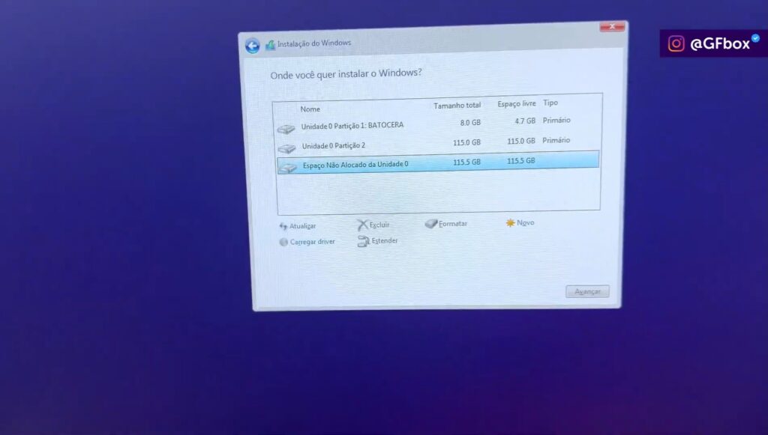Choose the Formatar link
Viewport: 768px width, 435px height.
tap(453, 224)
